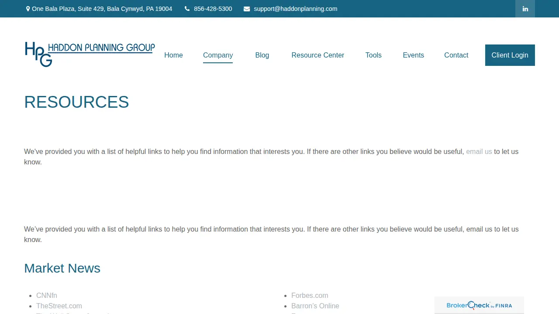Screen dimensions: 559x314
Task: Open the Company menu
Action: (x=218, y=55)
